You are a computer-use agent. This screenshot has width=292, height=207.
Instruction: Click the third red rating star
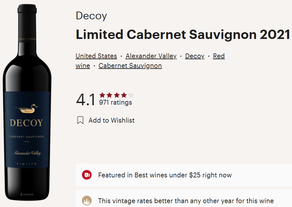tap(117, 95)
